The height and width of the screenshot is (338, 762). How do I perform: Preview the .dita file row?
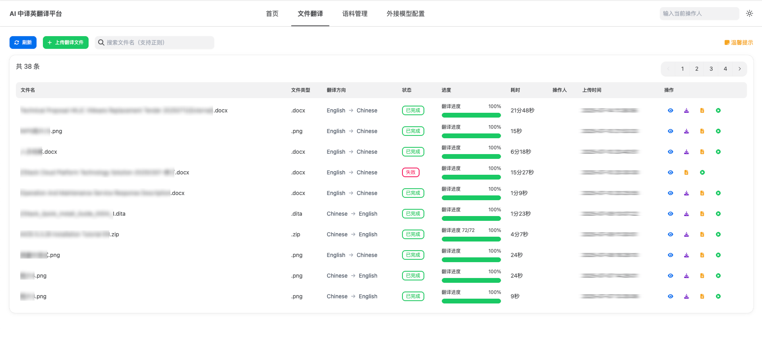pyautogui.click(x=670, y=214)
